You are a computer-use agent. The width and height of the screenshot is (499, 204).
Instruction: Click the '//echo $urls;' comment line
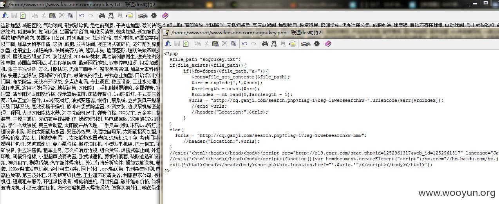coord(209,106)
